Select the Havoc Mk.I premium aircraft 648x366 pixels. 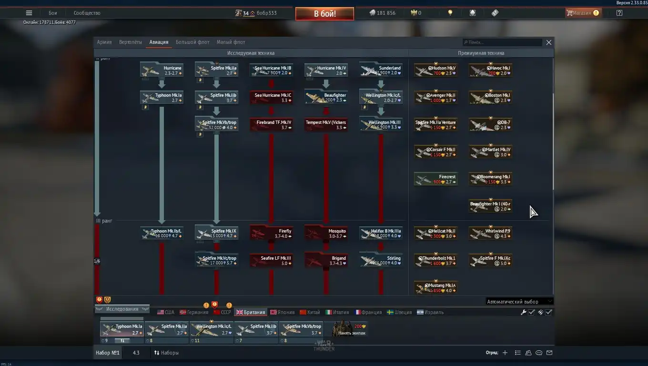(x=491, y=71)
